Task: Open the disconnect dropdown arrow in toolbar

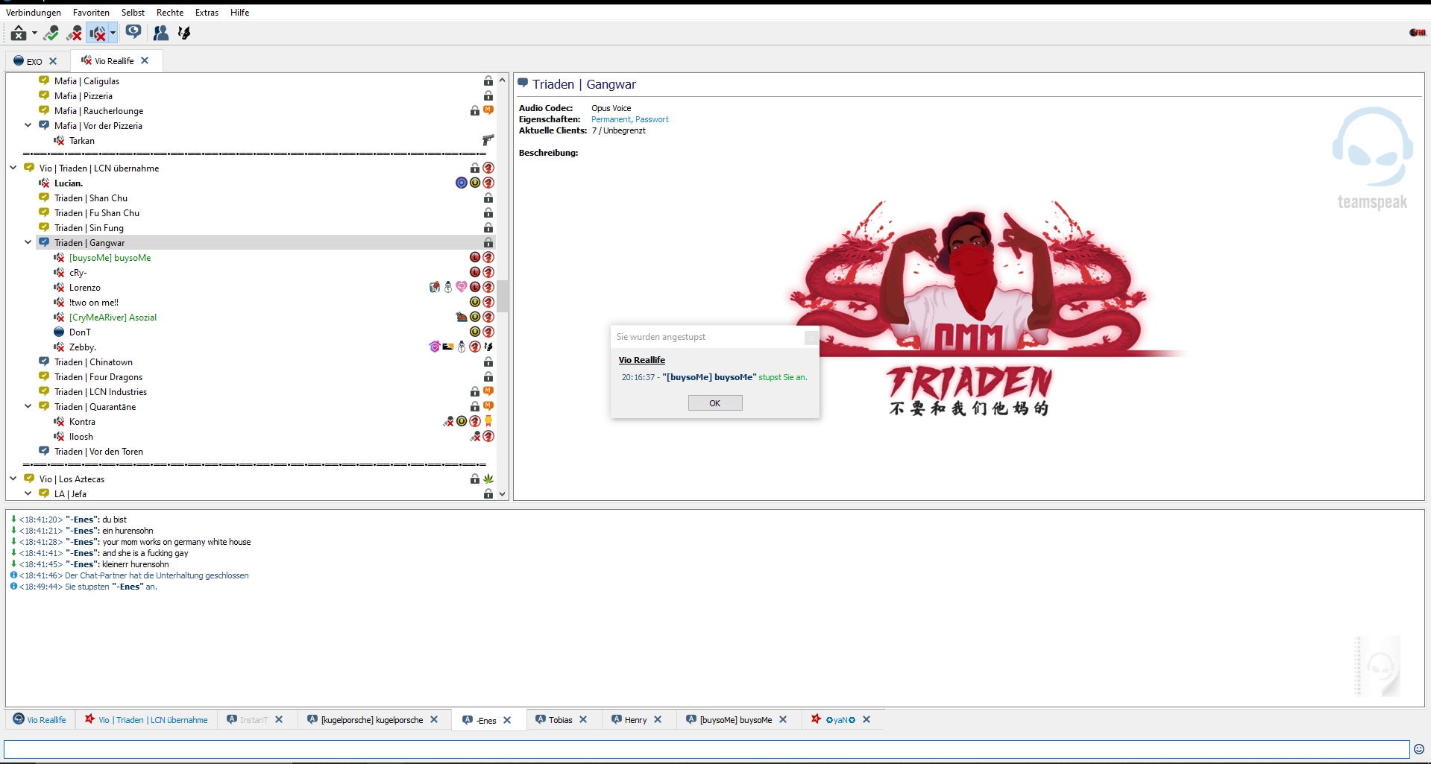Action: click(x=34, y=33)
